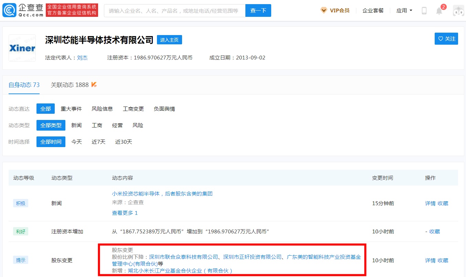
Task: Click the 查一下 search button
Action: point(258,11)
